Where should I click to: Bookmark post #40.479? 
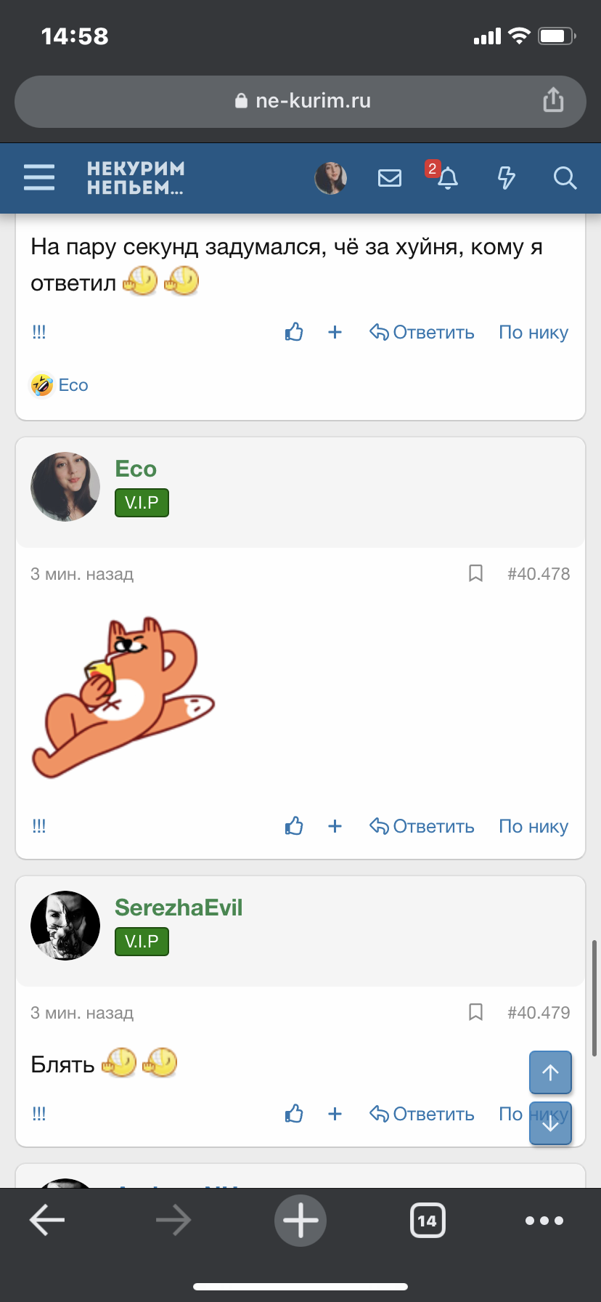pyautogui.click(x=475, y=1013)
